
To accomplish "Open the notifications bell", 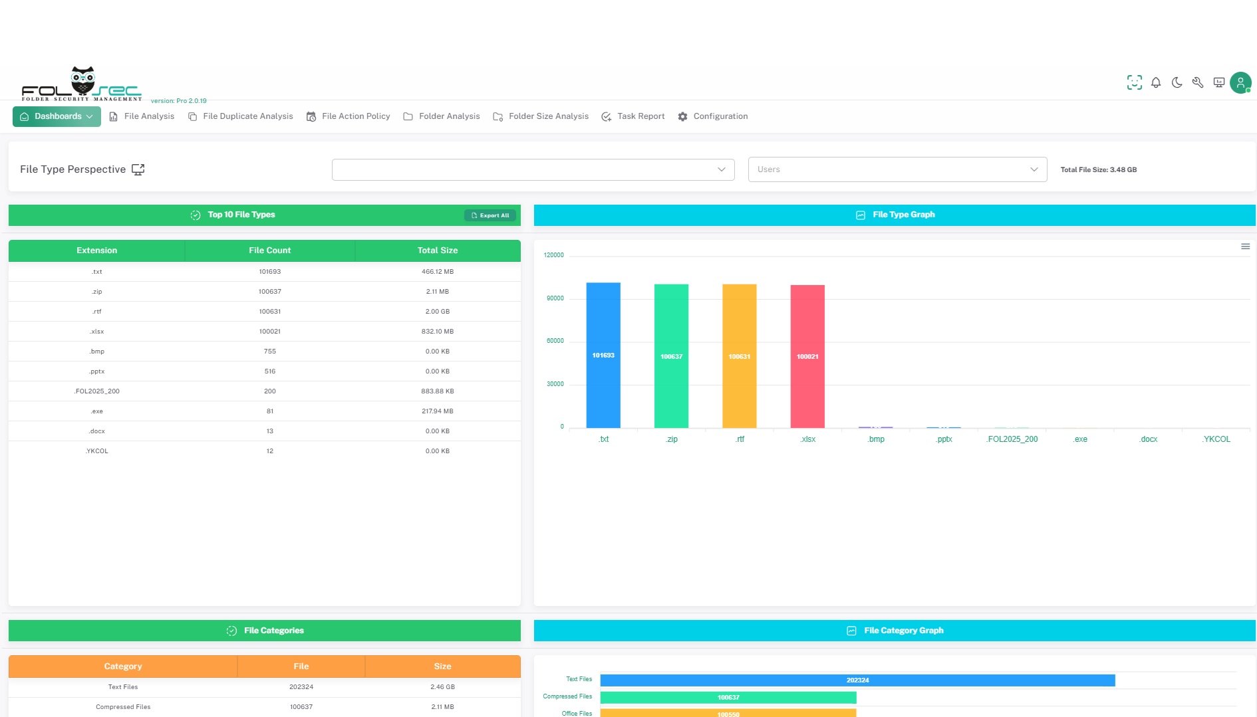I will tap(1156, 82).
